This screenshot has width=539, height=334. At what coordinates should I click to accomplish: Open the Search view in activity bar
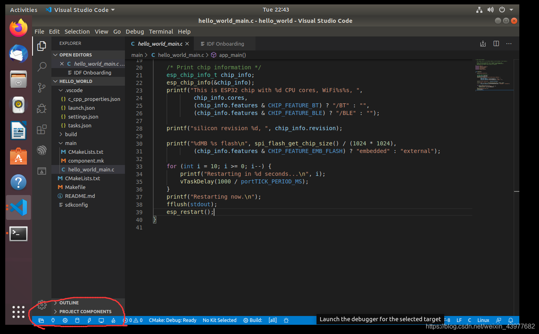[42, 67]
